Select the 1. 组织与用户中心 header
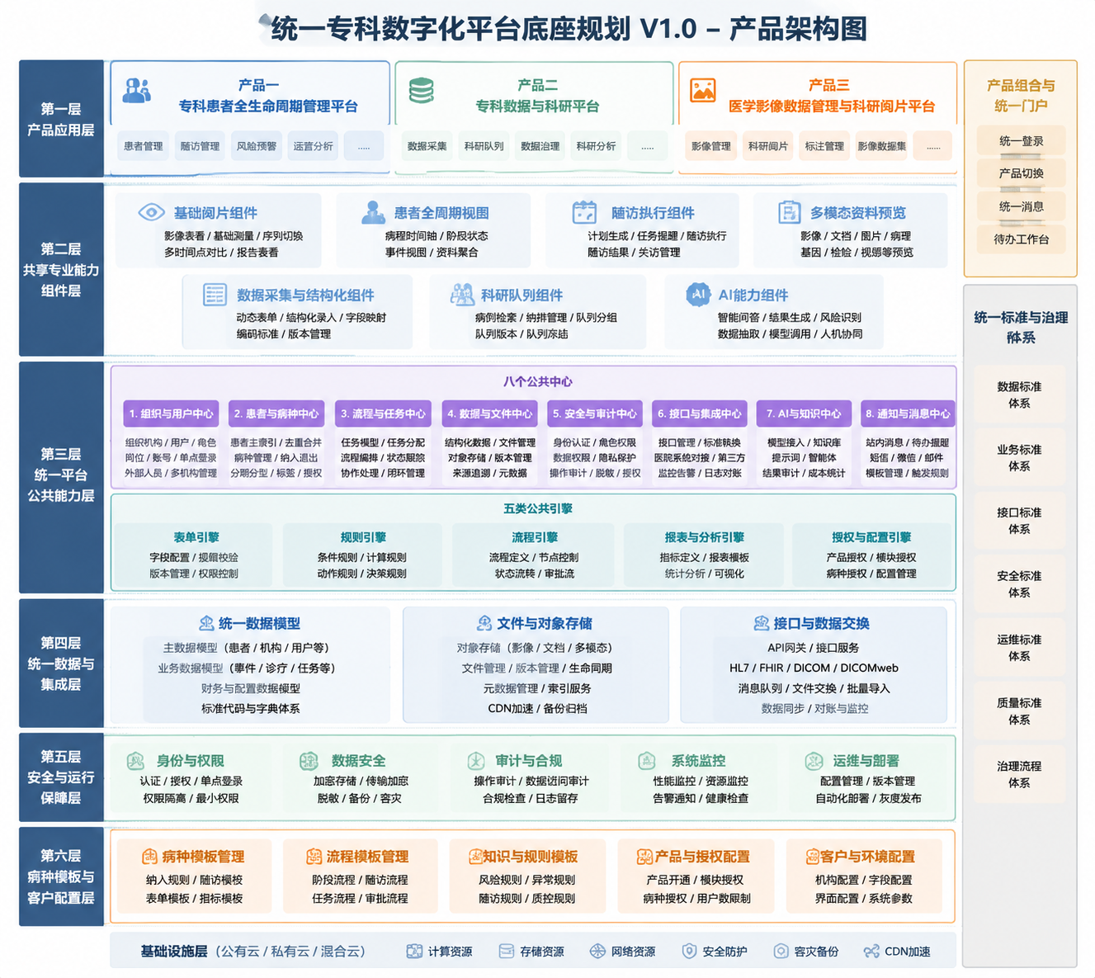Viewport: 1095px width, 978px height. [171, 413]
